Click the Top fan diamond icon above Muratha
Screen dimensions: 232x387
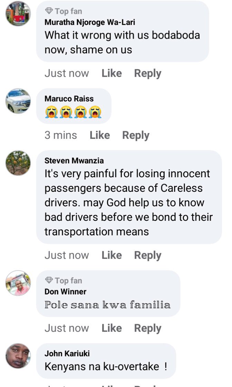click(x=49, y=11)
